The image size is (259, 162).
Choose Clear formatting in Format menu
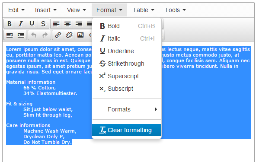127,130
